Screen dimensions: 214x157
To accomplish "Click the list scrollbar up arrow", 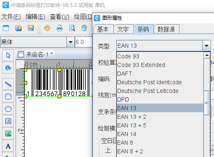I will click(207, 55).
